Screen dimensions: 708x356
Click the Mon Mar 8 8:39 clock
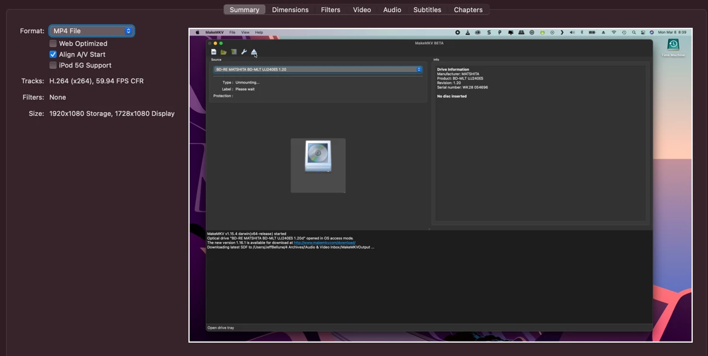point(672,33)
